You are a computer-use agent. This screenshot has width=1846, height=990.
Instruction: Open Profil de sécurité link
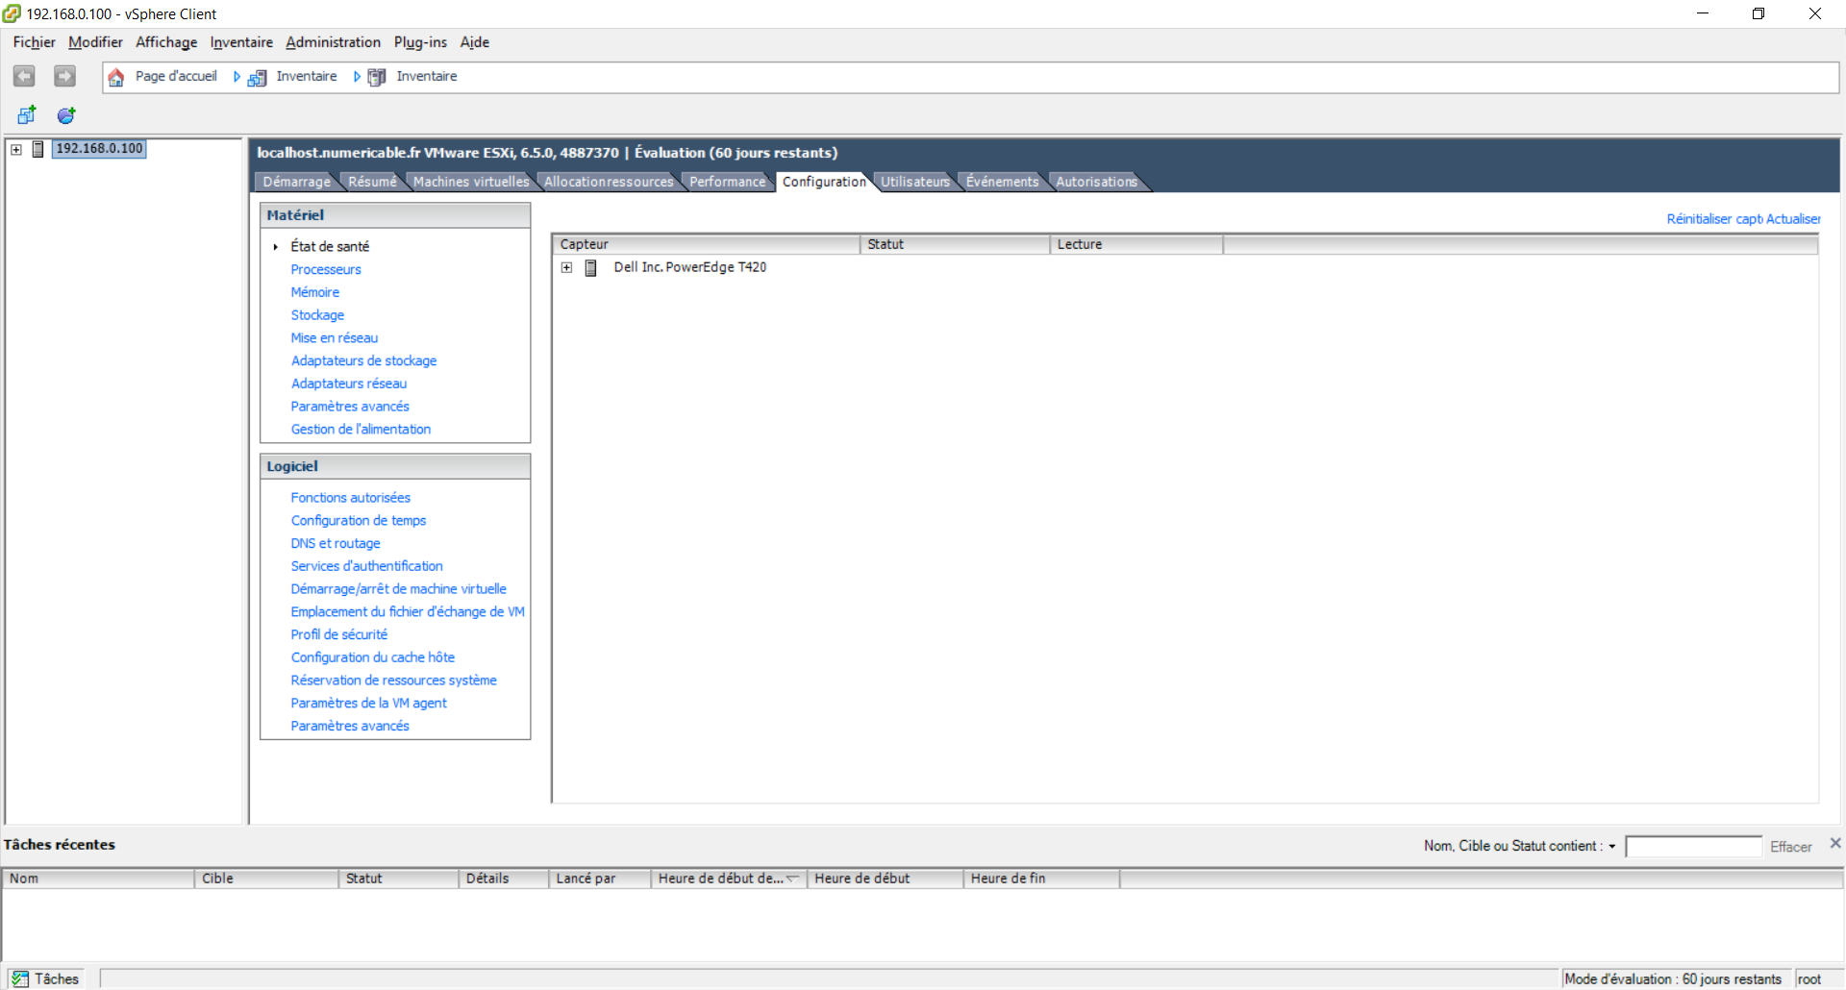[x=338, y=634]
